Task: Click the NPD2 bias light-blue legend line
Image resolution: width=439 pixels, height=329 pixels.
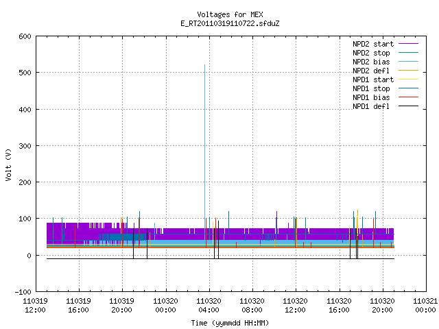Action: [x=408, y=62]
